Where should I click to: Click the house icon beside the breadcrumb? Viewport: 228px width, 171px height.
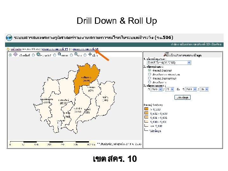[8, 49]
